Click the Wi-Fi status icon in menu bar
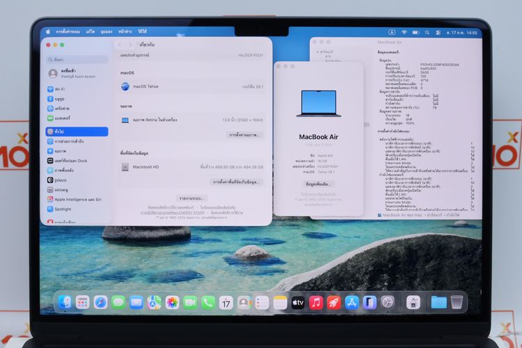Screen dimensions: 522x348 [x=404, y=32]
